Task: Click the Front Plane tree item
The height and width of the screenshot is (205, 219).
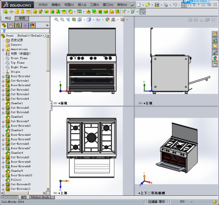Action: click(19, 58)
